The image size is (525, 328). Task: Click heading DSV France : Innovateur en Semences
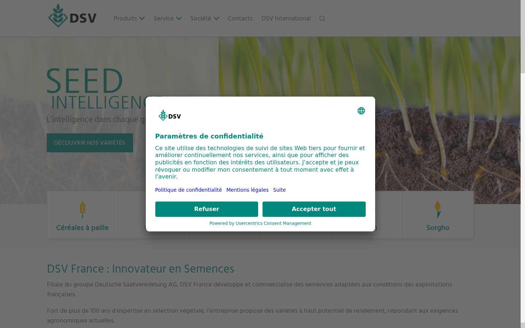click(141, 269)
